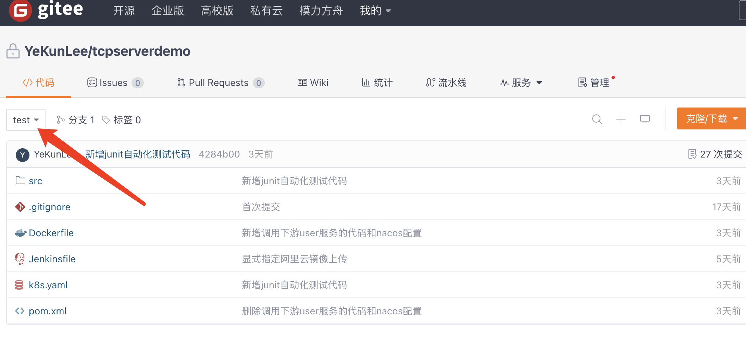The height and width of the screenshot is (339, 746).
Task: Click the private repository lock icon
Action: pyautogui.click(x=13, y=51)
